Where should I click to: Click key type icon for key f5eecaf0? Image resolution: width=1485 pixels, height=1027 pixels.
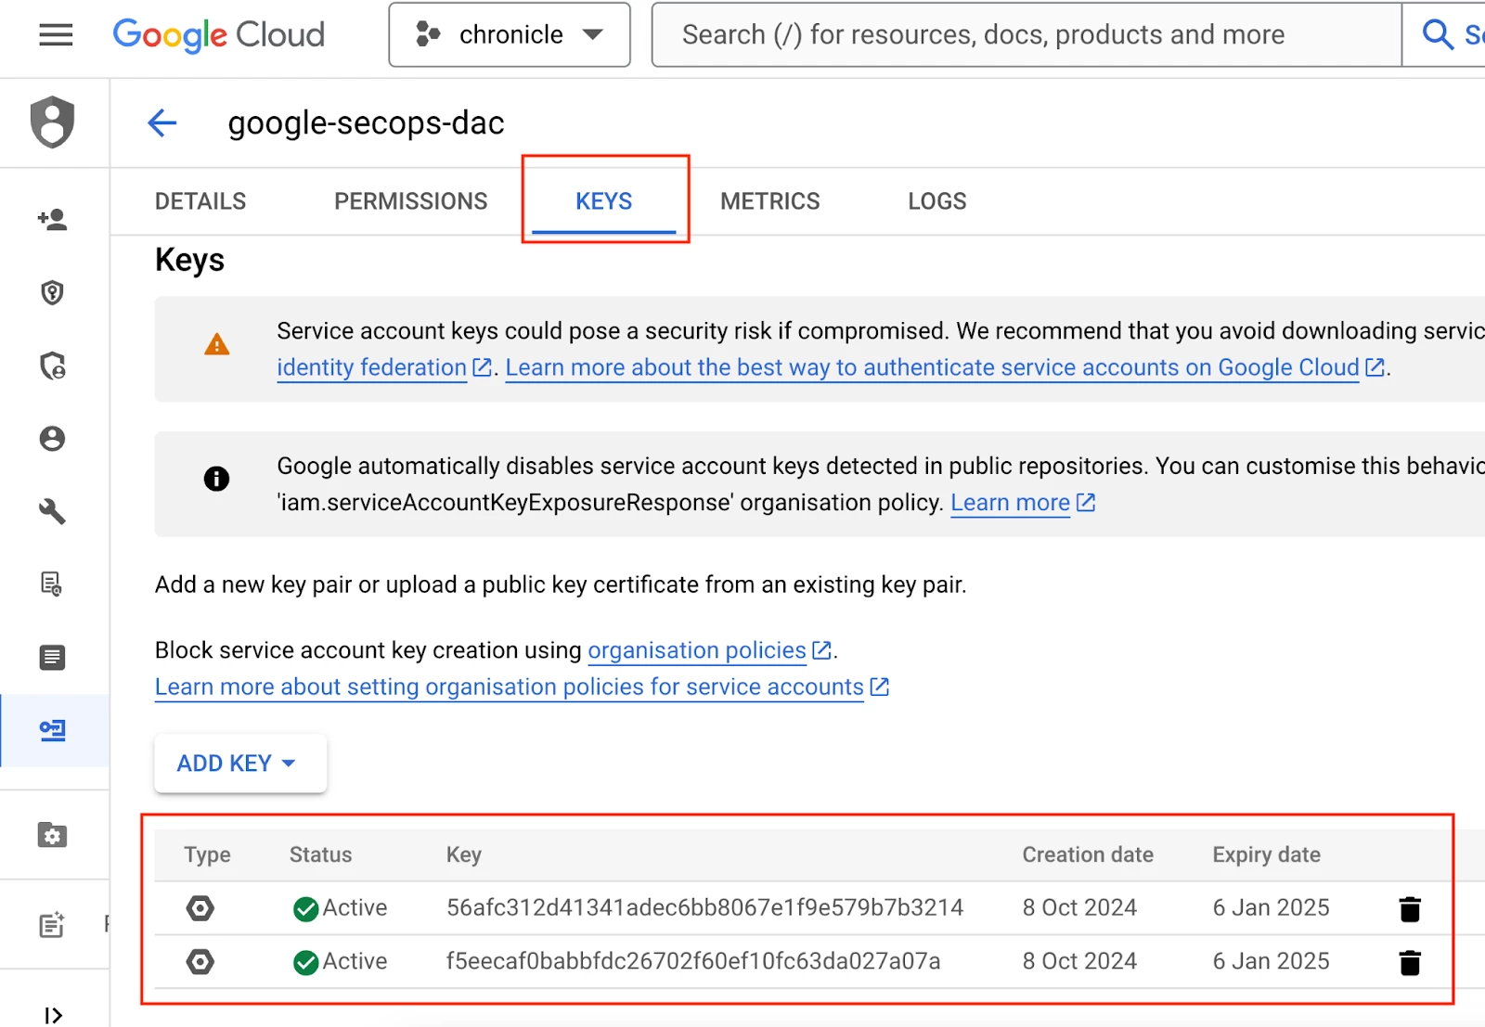200,962
